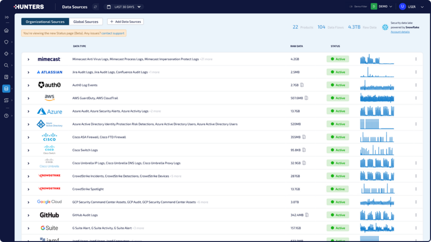Toggle the Demo Filter switch

pyautogui.click(x=351, y=7)
